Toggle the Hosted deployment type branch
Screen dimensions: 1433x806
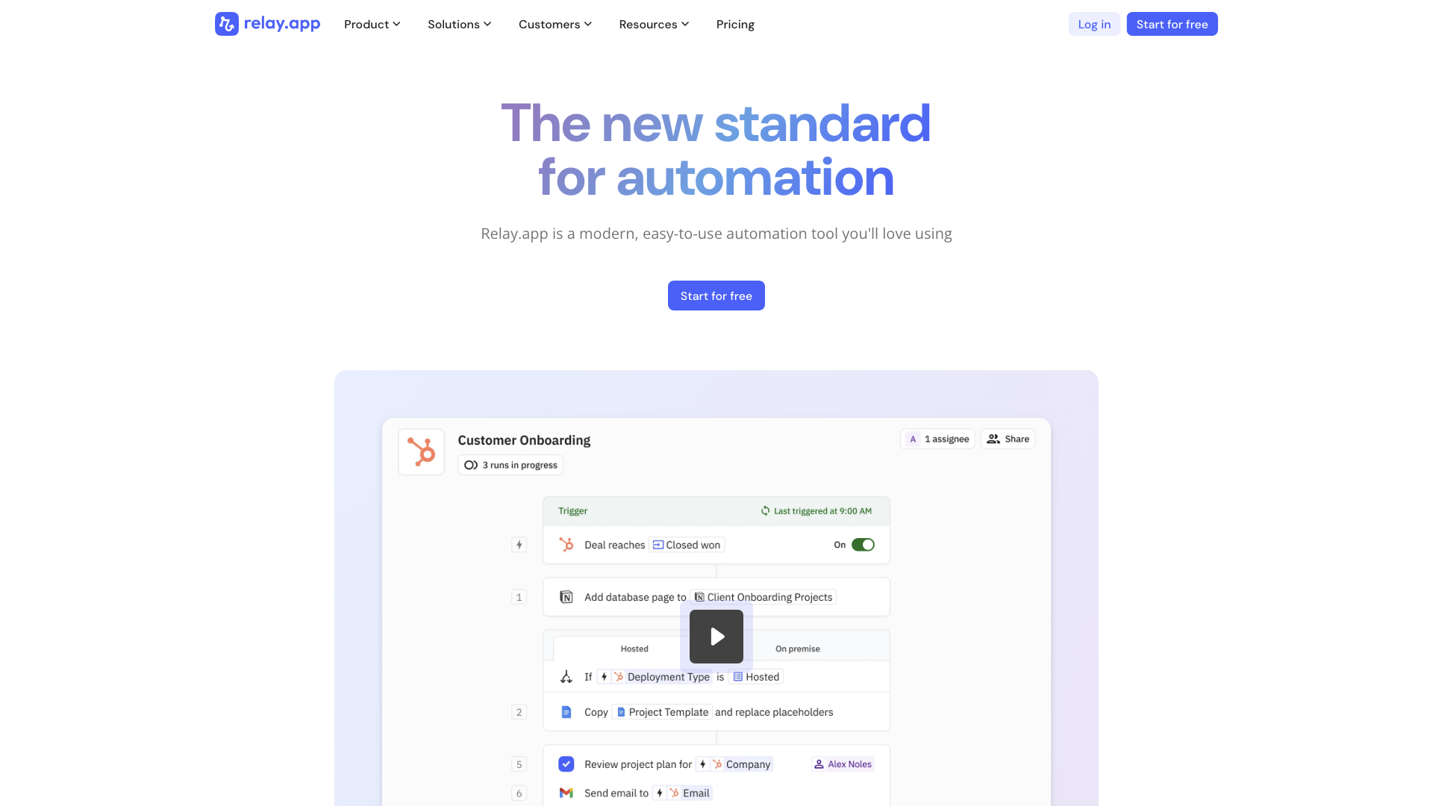coord(634,648)
